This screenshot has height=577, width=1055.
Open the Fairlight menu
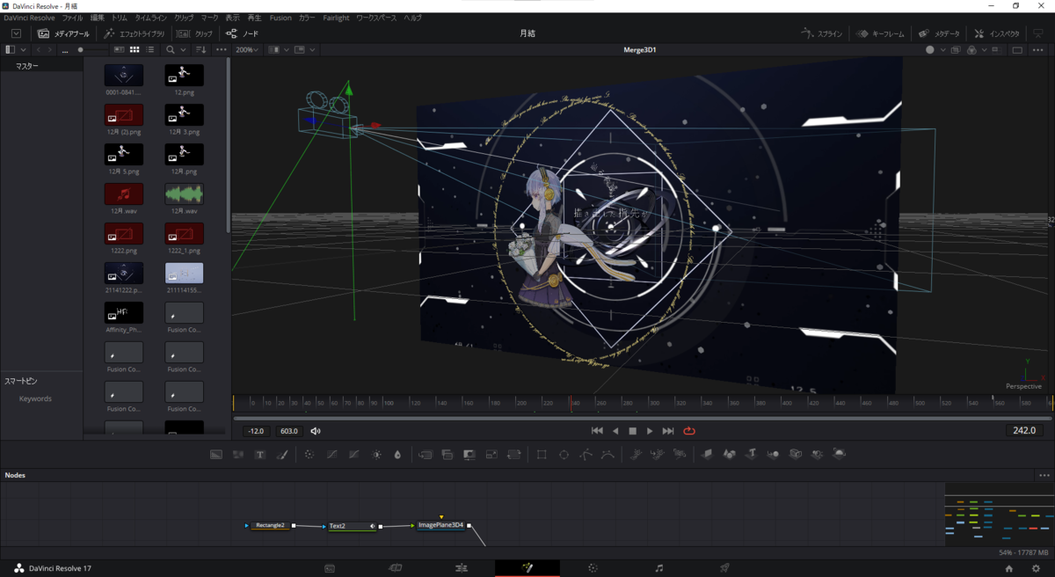pyautogui.click(x=336, y=18)
